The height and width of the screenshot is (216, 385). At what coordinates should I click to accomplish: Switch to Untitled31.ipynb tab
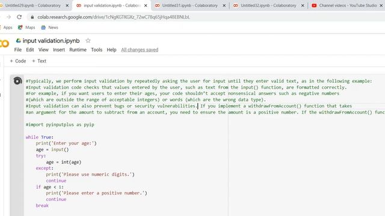(x=190, y=5)
